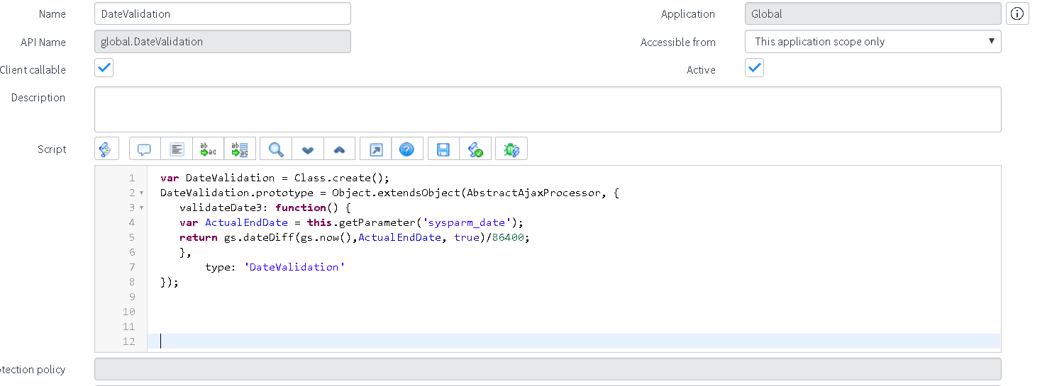Click the format code icon
This screenshot has height=386, width=1052.
click(177, 149)
